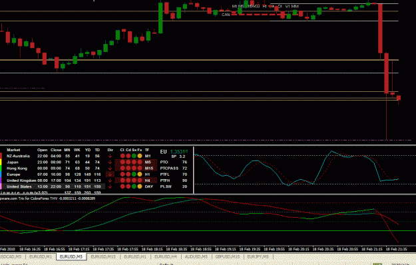Open the EURUSD,H1 chart tab
The height and width of the screenshot is (265, 416).
(x=135, y=257)
